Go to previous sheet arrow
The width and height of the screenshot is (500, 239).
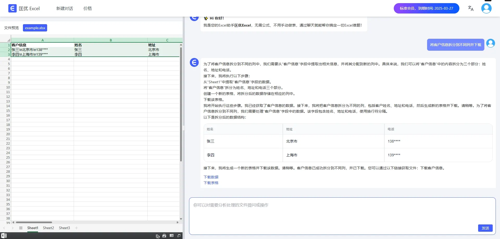(4, 228)
